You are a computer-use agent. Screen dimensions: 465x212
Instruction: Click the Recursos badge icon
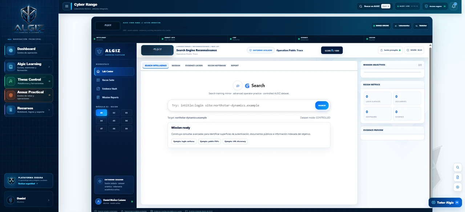(x=11, y=110)
